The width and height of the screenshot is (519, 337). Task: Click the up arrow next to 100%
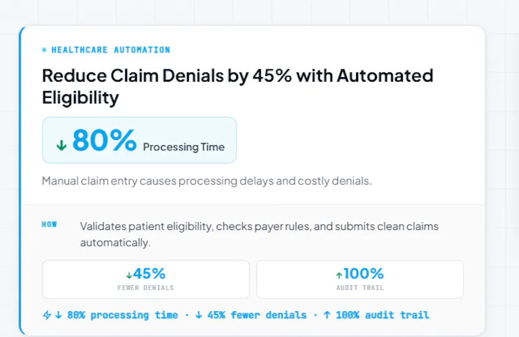339,275
